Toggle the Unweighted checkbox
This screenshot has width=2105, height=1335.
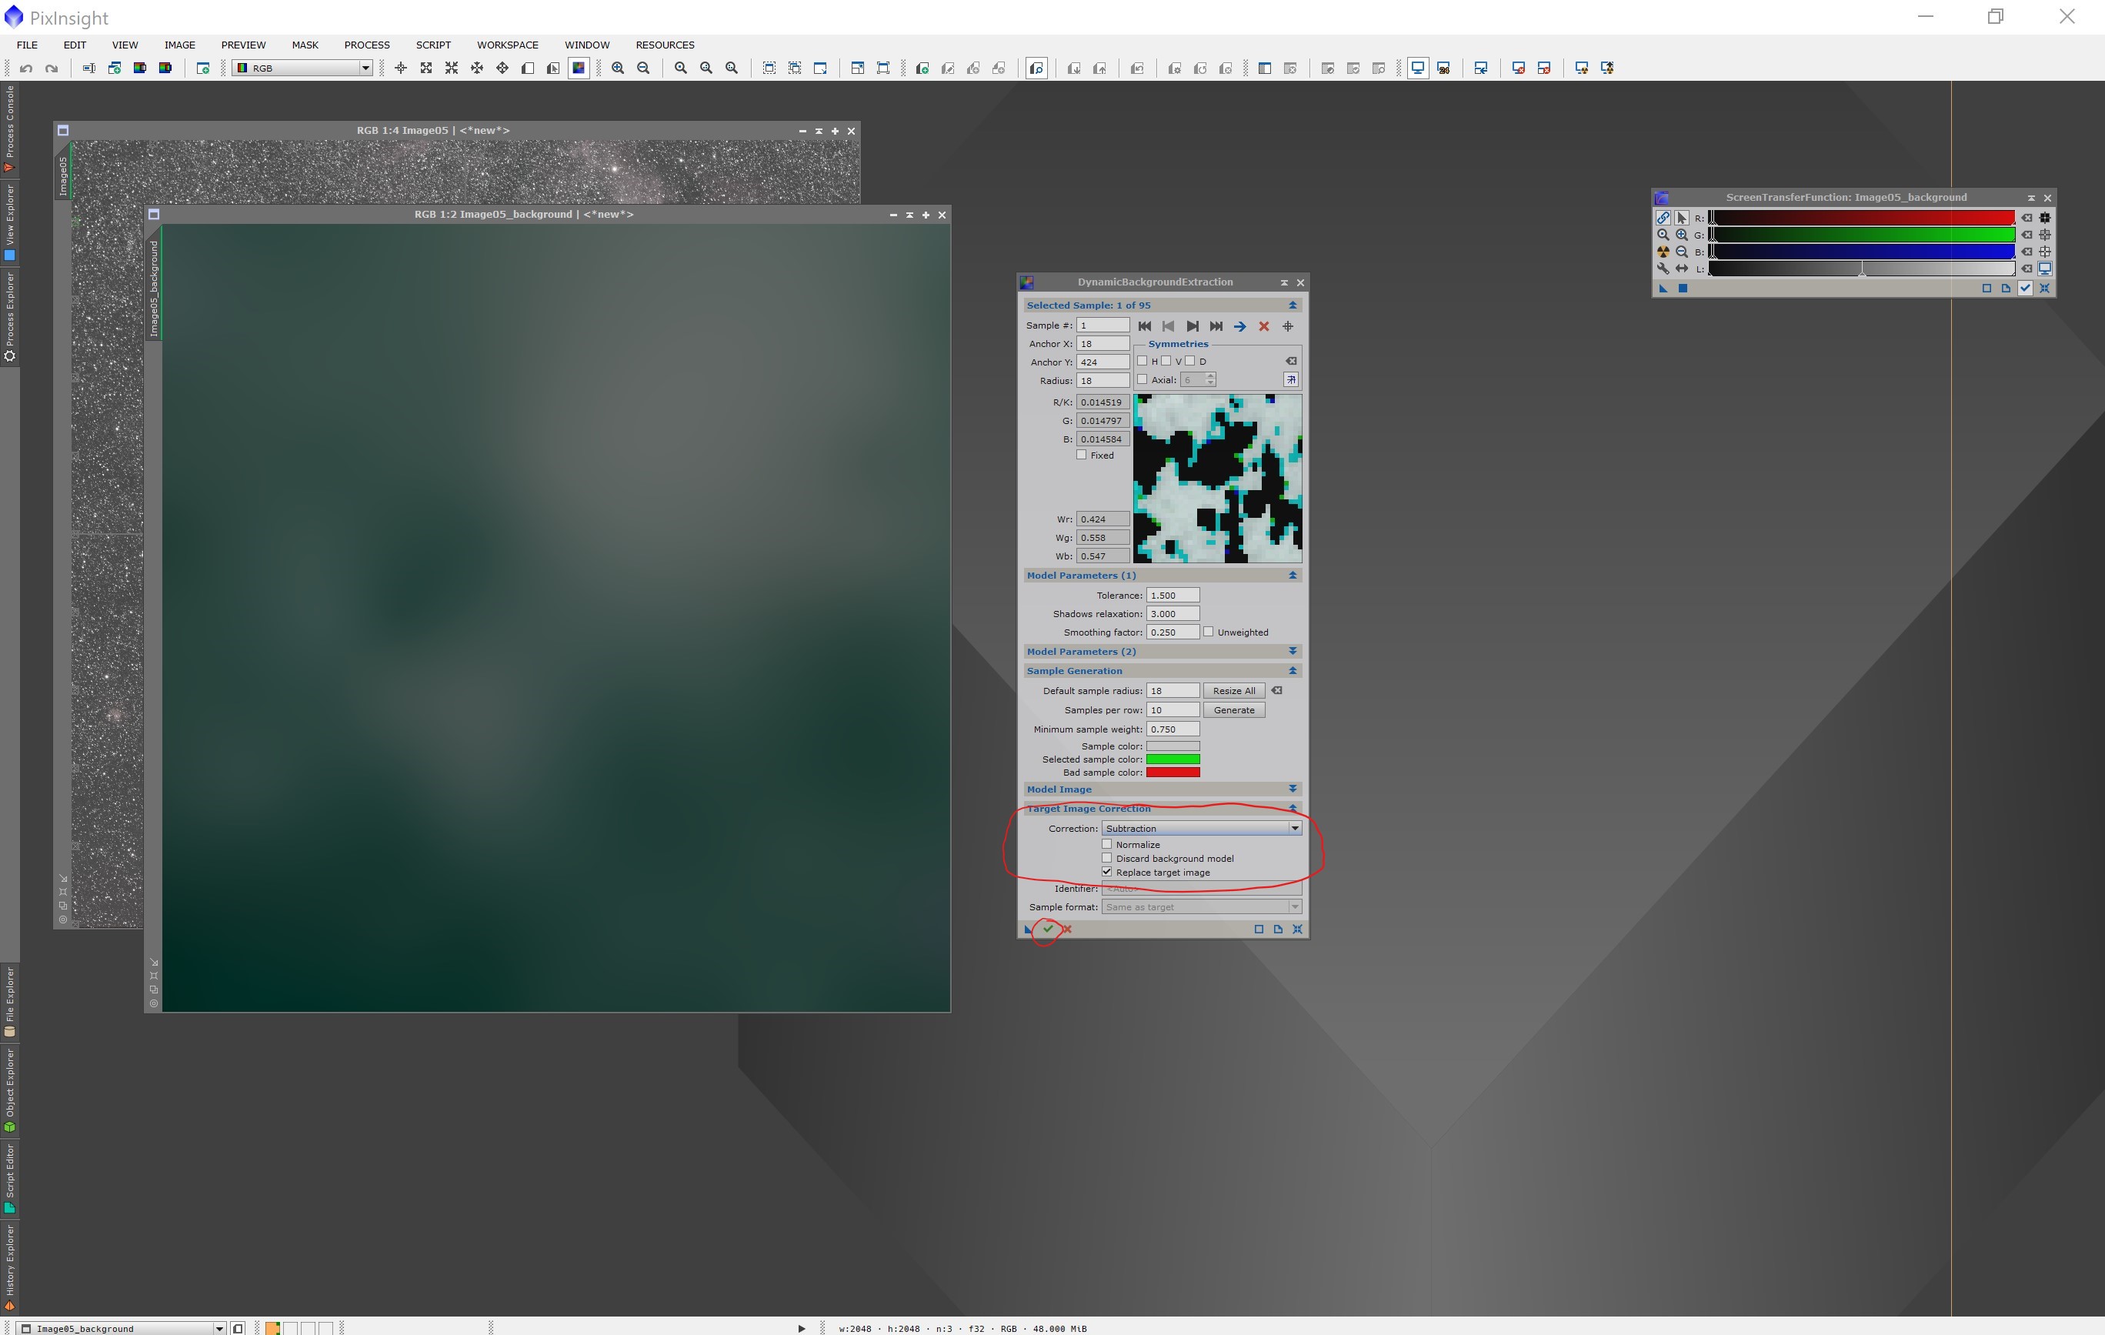(1208, 631)
